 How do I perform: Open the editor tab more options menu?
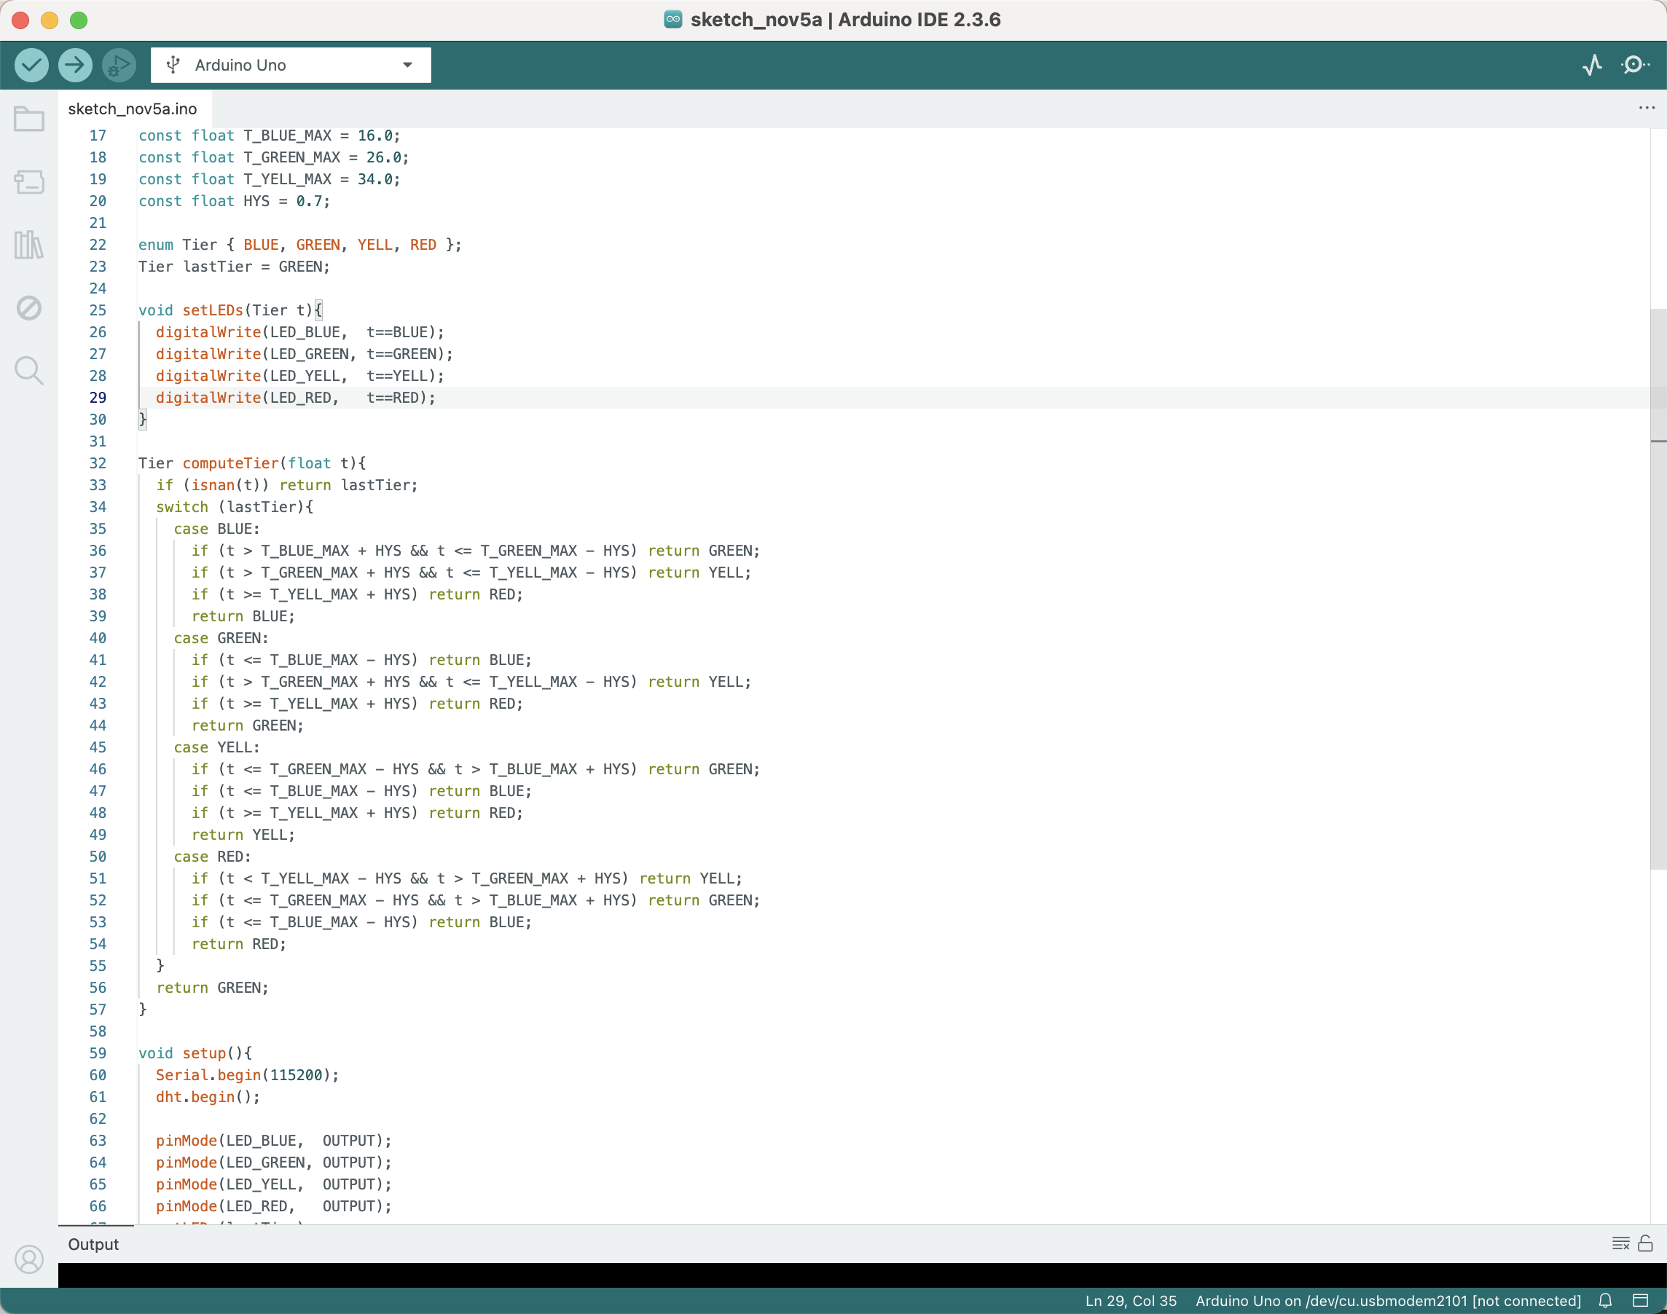(x=1646, y=109)
